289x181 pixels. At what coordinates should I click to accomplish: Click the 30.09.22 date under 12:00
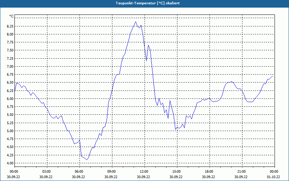pos(143,177)
